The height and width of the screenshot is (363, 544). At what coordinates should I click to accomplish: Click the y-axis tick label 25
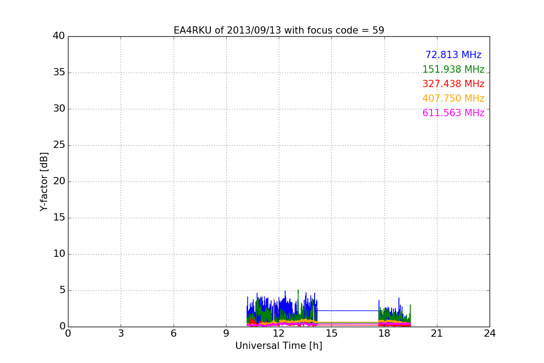pos(59,145)
